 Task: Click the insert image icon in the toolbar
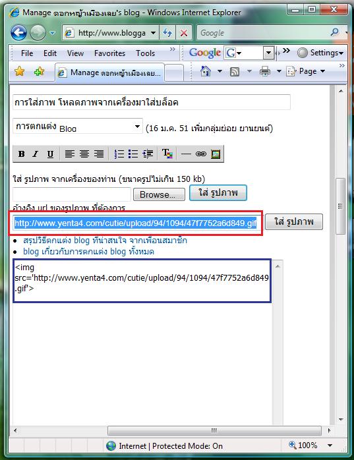tap(216, 154)
